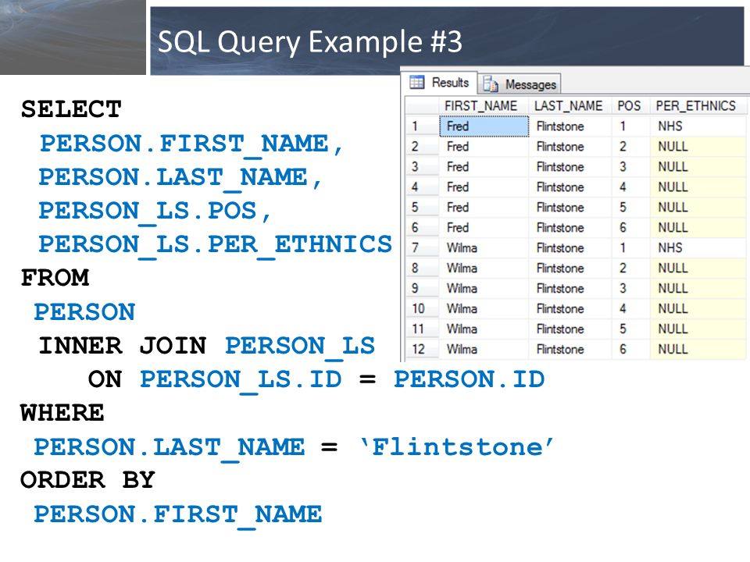750x562 pixels.
Task: Click the ORDER BY keyword
Action: coord(88,480)
